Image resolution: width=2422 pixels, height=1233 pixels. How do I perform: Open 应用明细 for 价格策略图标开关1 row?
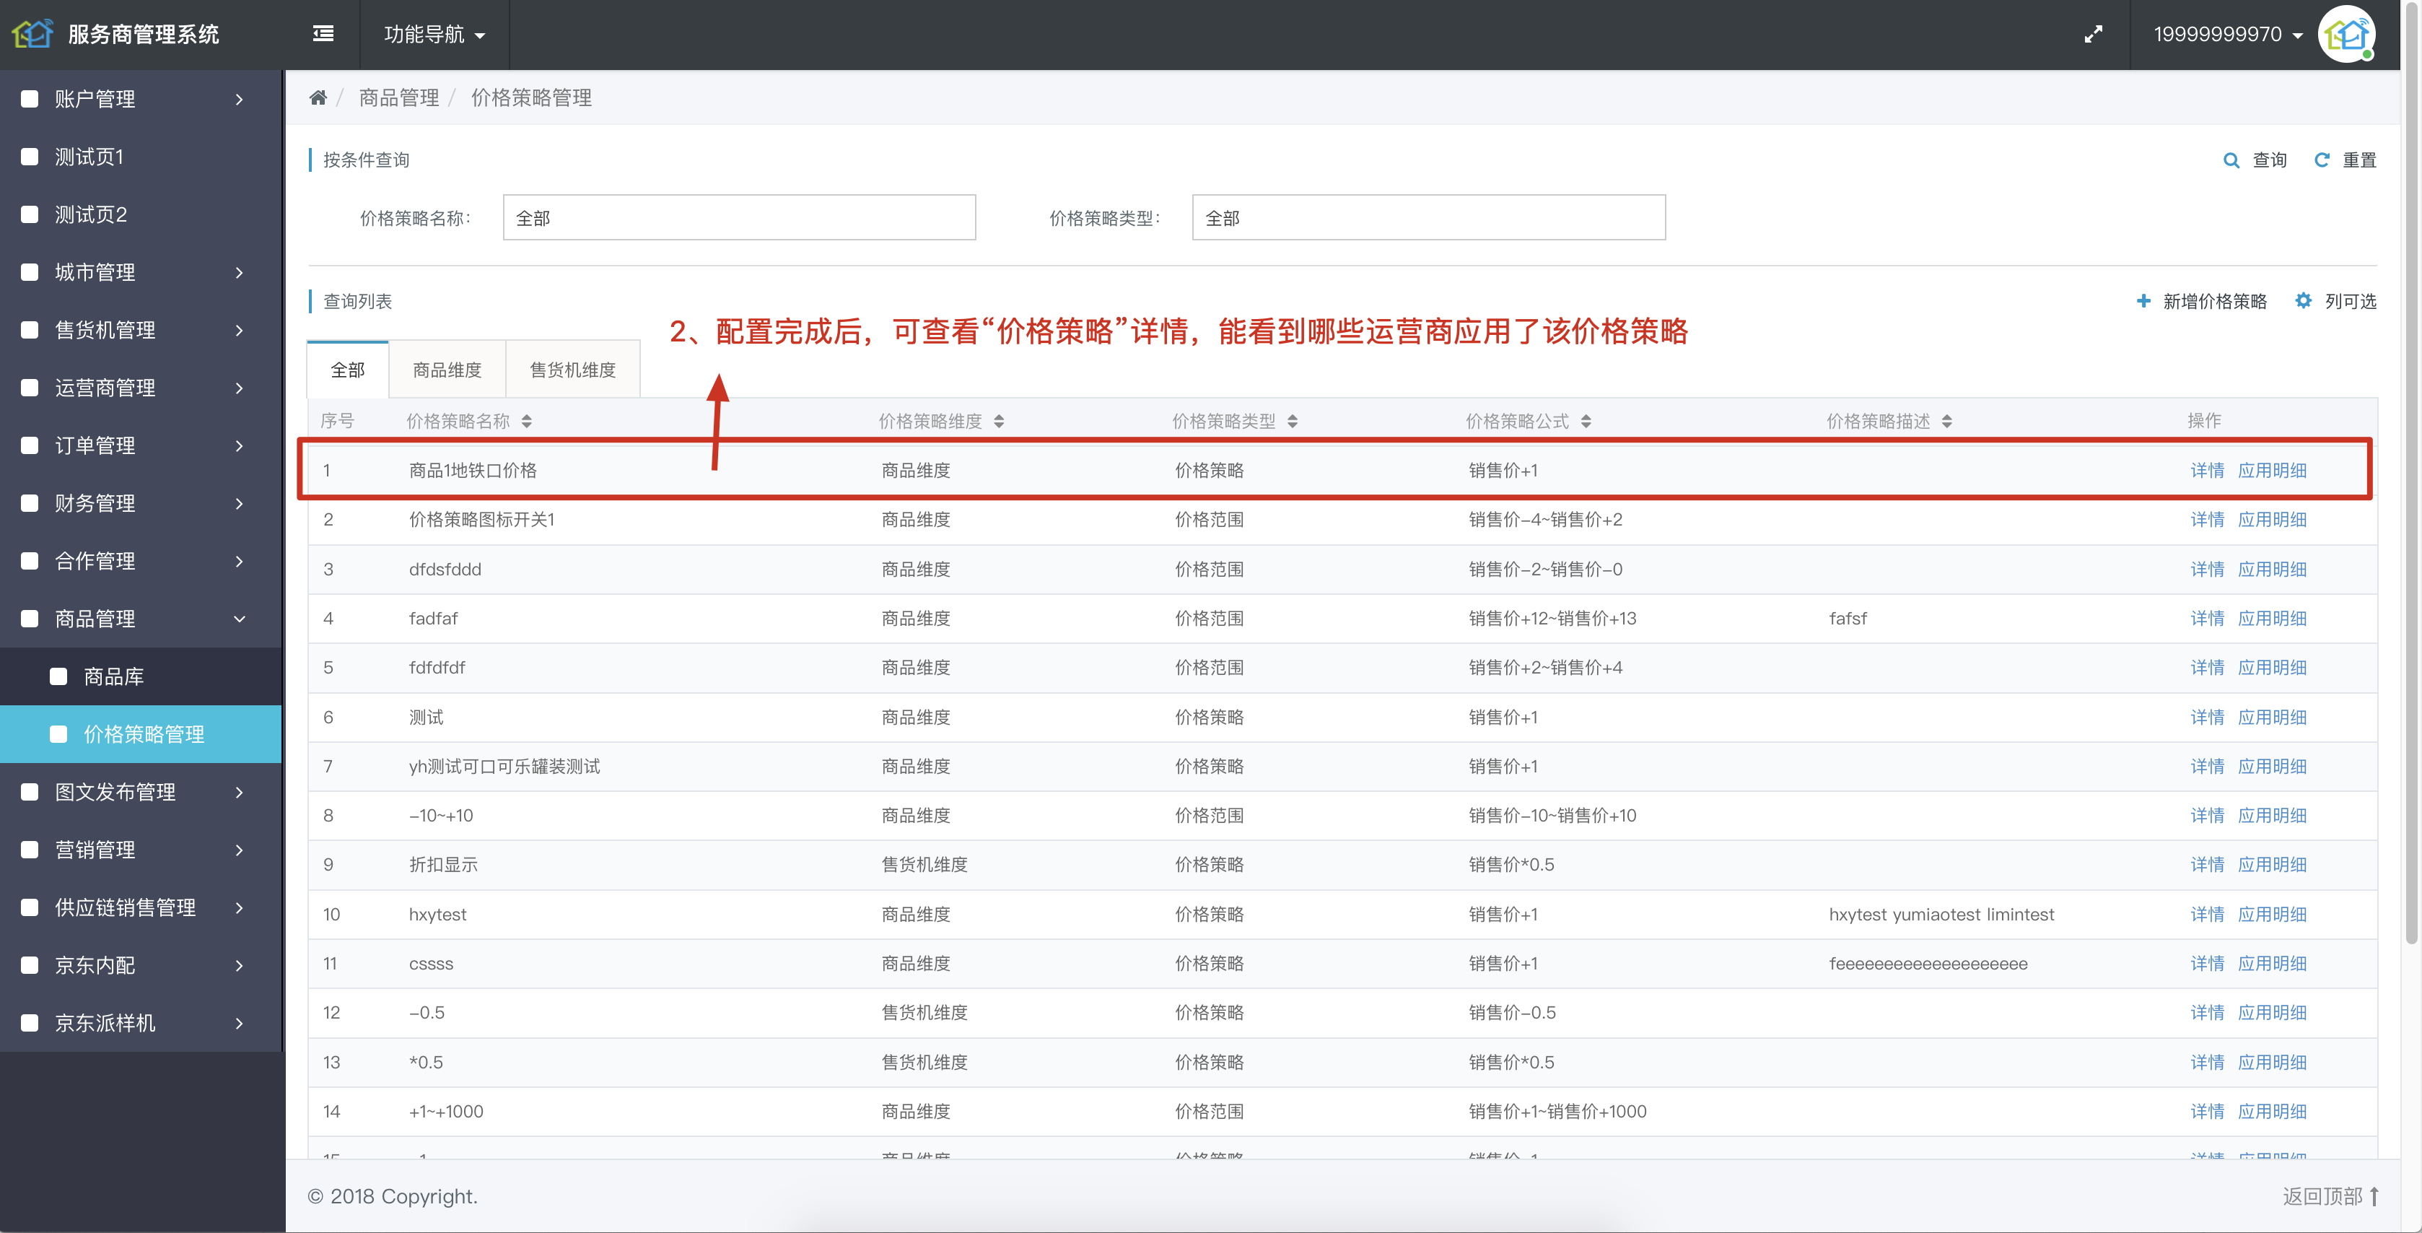pos(2272,519)
